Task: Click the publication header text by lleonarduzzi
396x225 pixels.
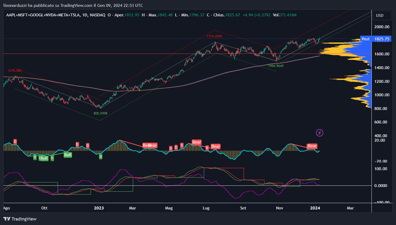Action: (x=73, y=5)
